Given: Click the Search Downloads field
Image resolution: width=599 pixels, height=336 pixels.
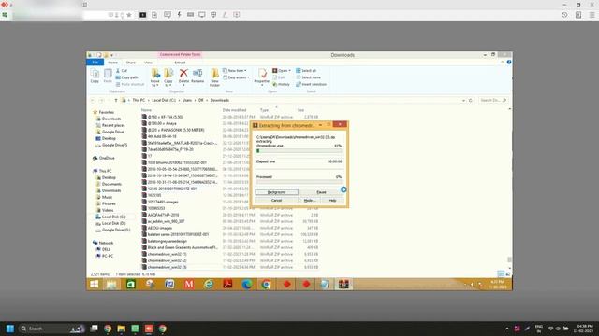Looking at the screenshot, I should 493,100.
